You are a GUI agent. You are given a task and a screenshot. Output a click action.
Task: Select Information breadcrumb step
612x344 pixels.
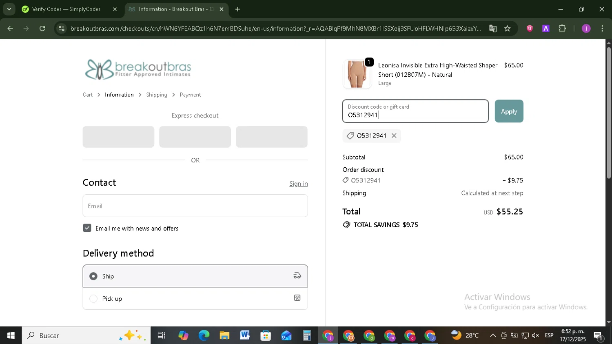click(x=119, y=95)
